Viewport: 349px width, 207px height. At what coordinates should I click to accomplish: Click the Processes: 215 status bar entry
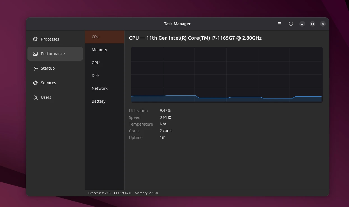click(x=99, y=193)
